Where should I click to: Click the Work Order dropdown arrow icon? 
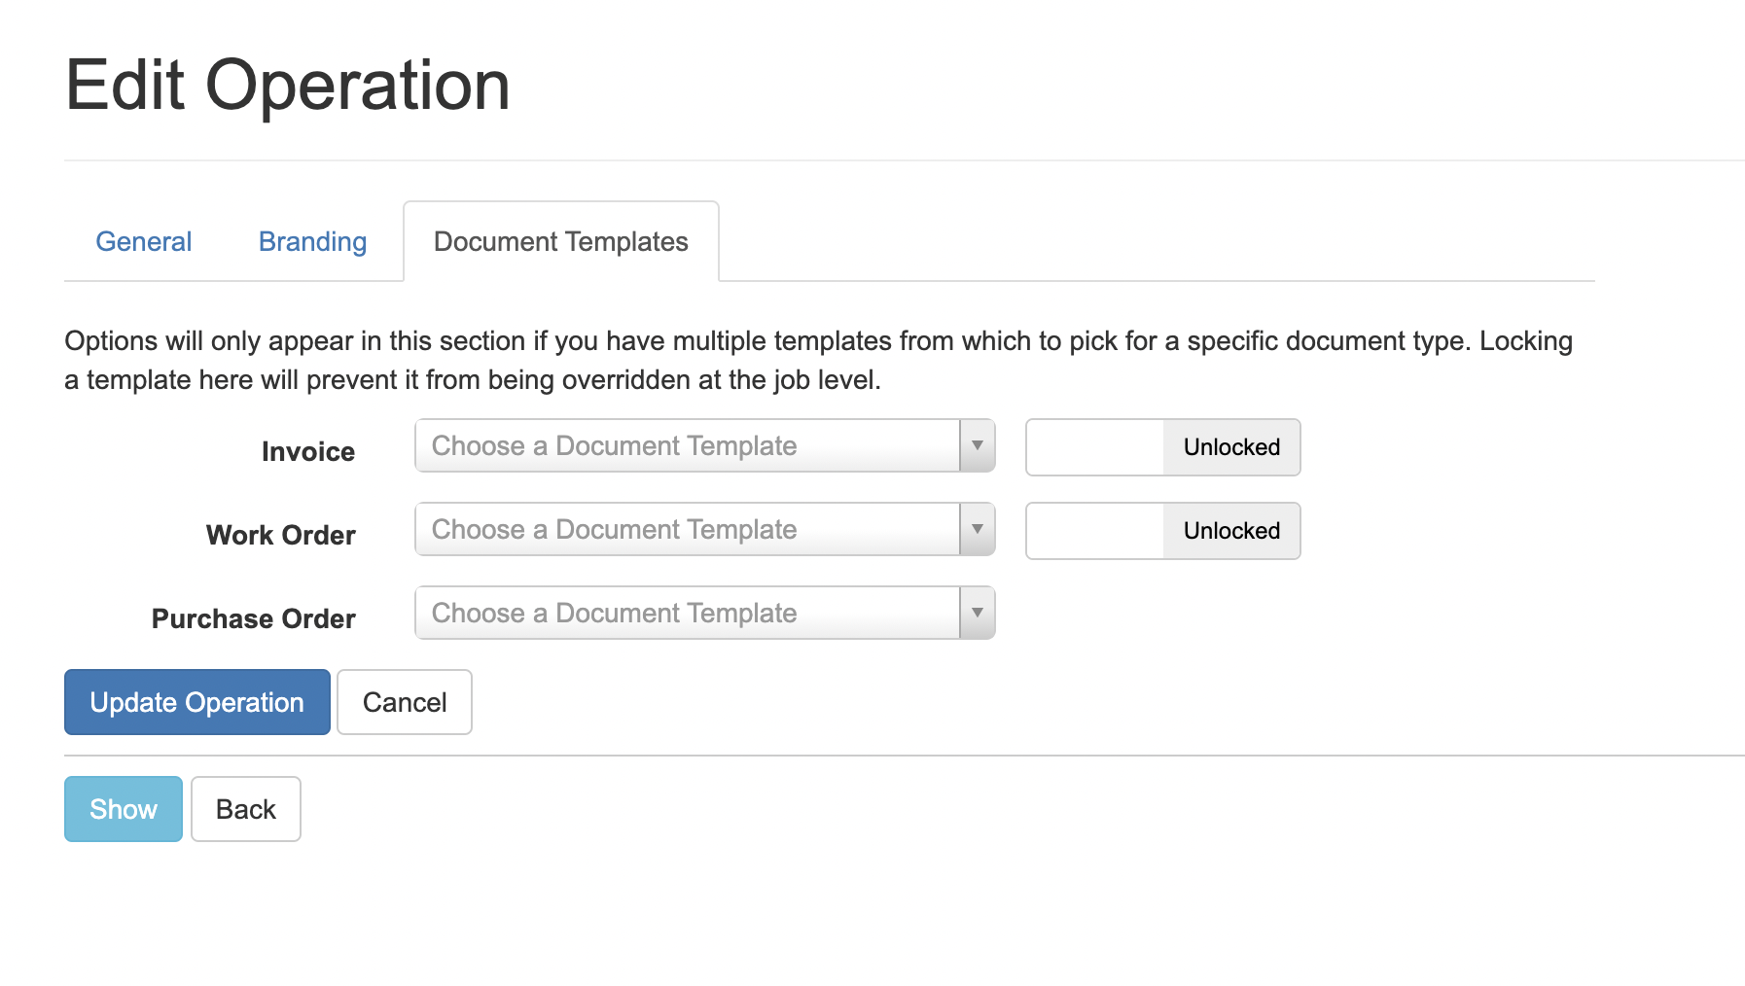pyautogui.click(x=977, y=529)
